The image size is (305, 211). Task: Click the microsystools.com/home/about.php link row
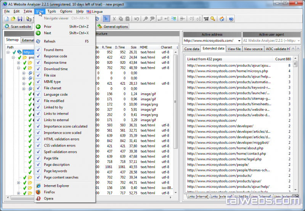(225, 148)
